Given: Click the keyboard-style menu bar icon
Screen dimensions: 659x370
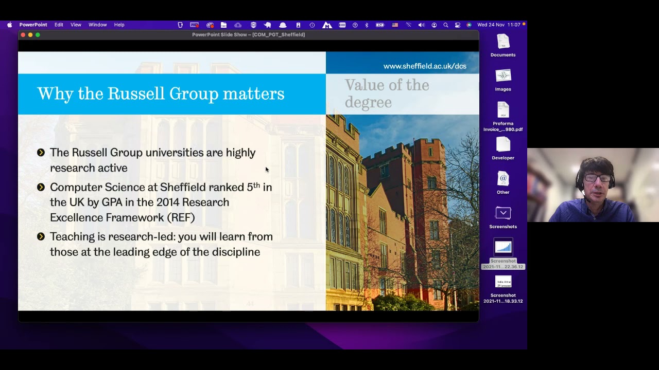Looking at the screenshot, I should coord(342,25).
